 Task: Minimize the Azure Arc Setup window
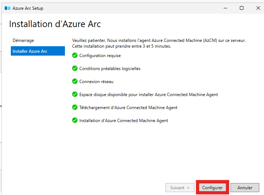click(x=225, y=8)
